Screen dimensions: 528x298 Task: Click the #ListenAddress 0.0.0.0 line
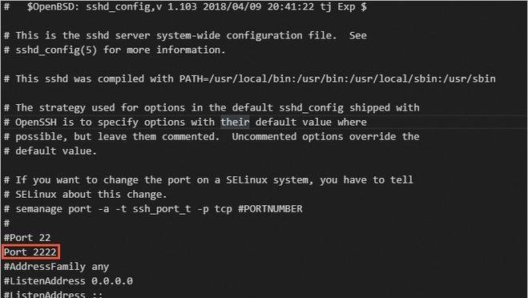coord(68,281)
